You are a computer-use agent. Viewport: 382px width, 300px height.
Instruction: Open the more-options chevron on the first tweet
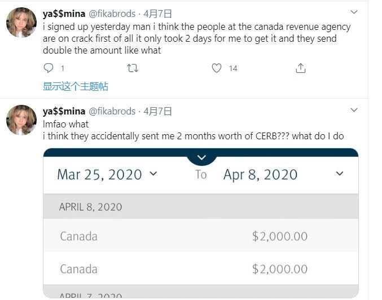[354, 12]
